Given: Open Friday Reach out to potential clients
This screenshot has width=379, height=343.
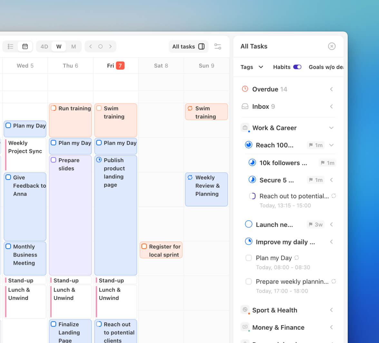Looking at the screenshot, I should click(116, 331).
